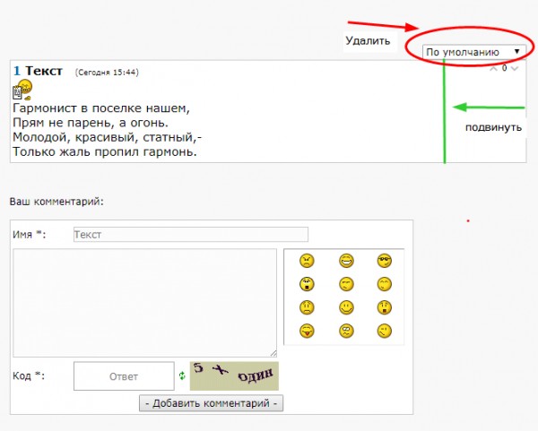Insert the laughing big-grin smiley
538x431 pixels.
coord(346,261)
